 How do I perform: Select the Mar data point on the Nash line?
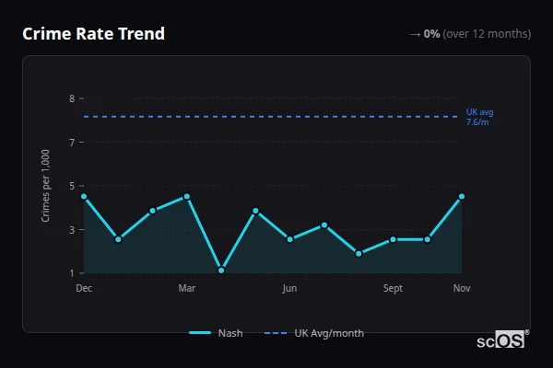coord(187,197)
